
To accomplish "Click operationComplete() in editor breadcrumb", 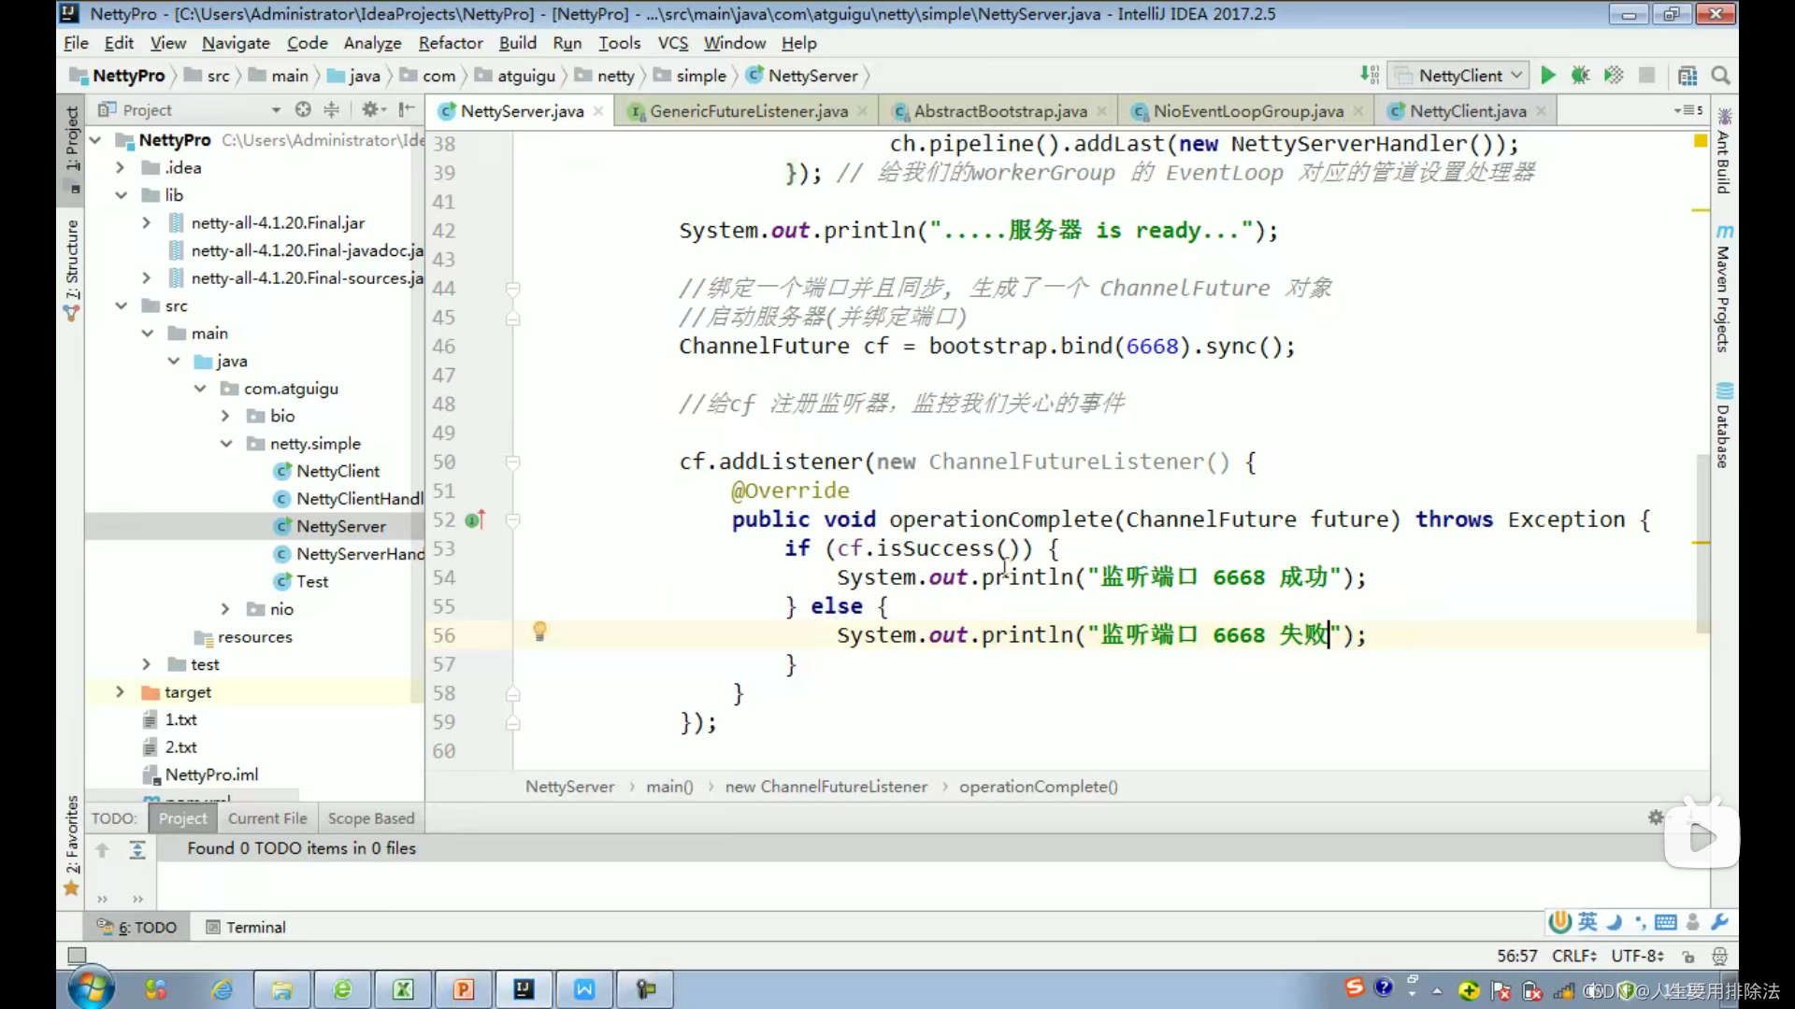I will click(1038, 787).
